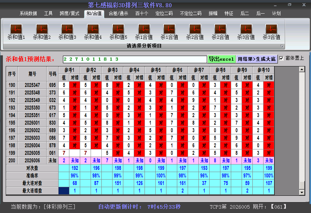
Task: Toggle the 窗体置上 checkbox
Action: coord(282,58)
